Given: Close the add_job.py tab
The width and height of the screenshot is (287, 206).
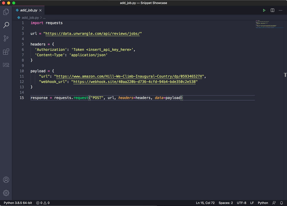Looking at the screenshot, I should [40, 10].
